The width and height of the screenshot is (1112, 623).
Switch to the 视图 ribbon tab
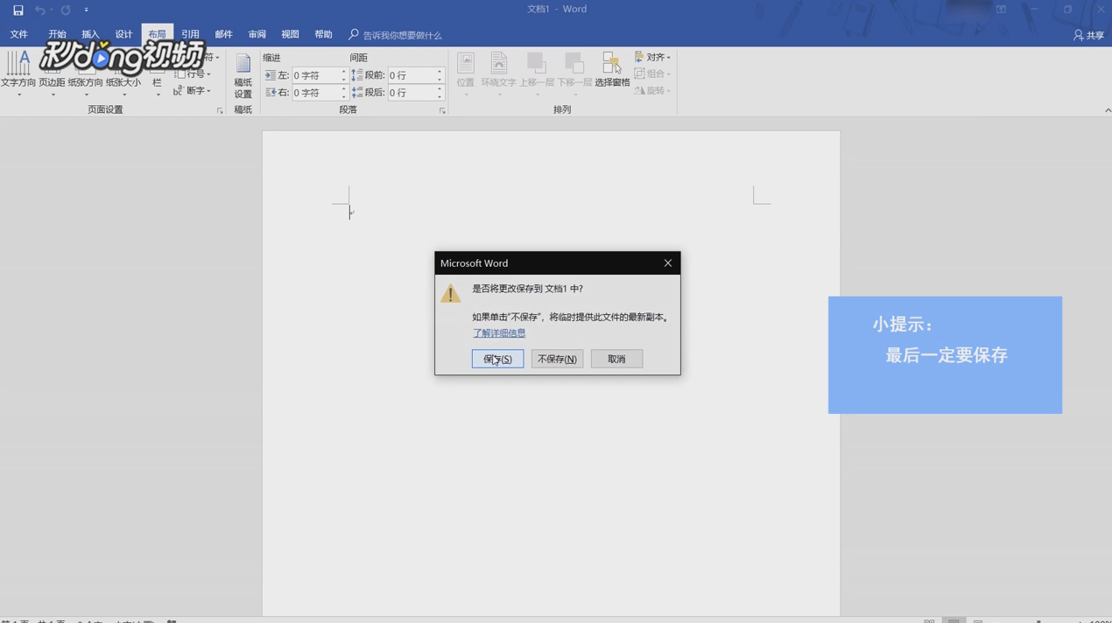(x=290, y=34)
